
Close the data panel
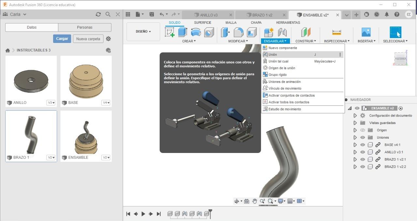(x=118, y=14)
